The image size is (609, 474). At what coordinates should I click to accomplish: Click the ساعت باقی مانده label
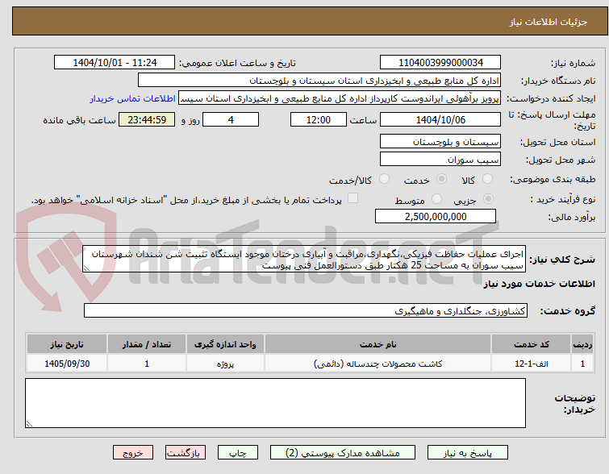(79, 120)
